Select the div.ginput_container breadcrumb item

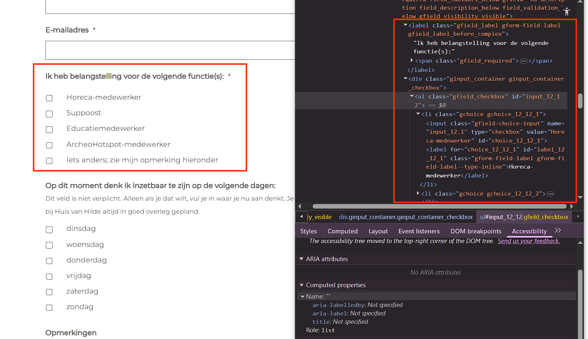(x=406, y=217)
